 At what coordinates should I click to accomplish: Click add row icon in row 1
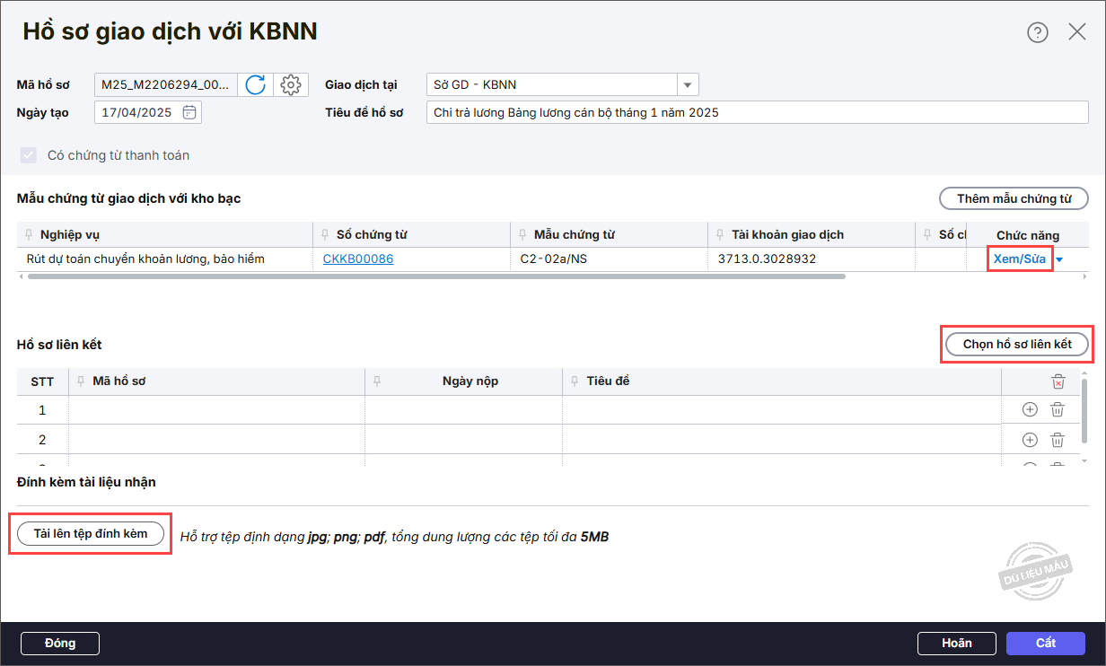pos(1030,410)
